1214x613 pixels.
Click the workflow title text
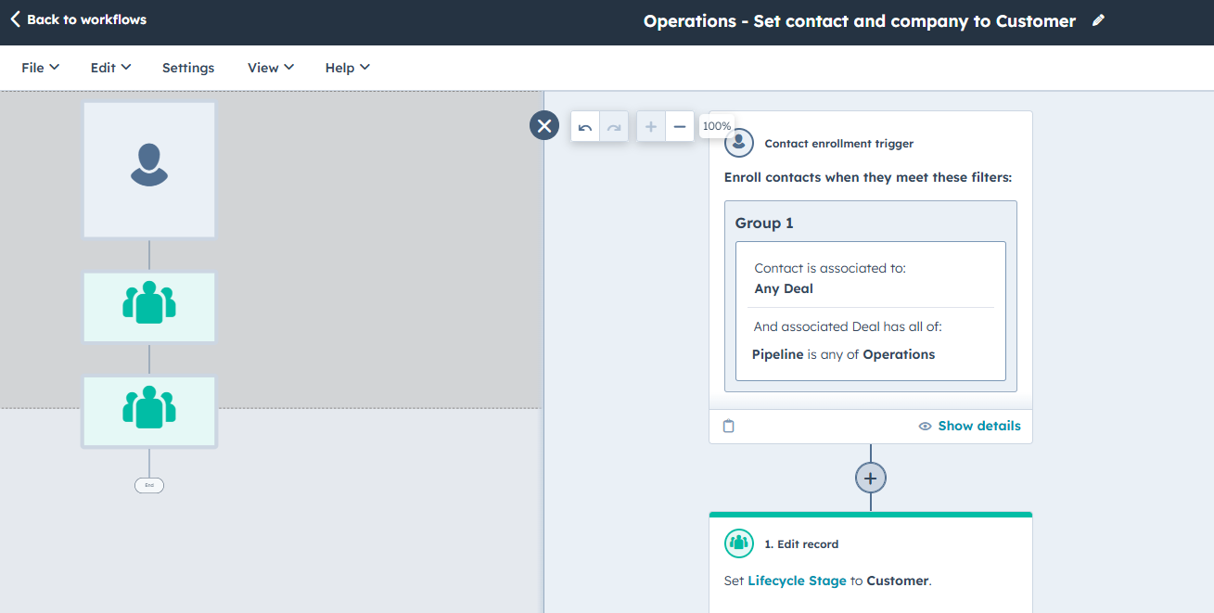coord(860,20)
